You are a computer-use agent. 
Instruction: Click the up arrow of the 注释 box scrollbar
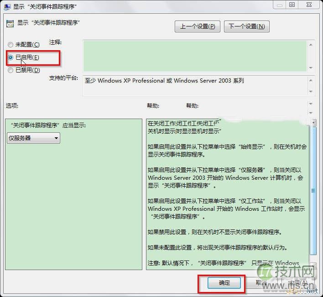311,45
